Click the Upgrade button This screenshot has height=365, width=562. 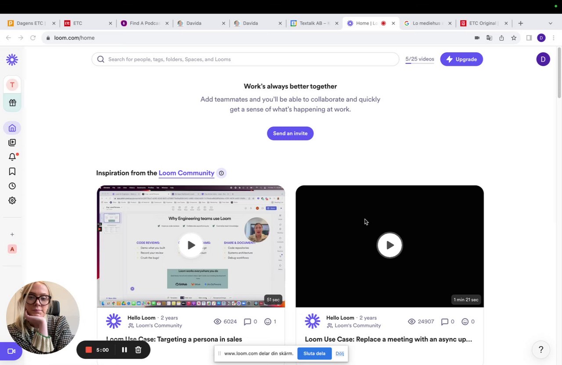pyautogui.click(x=461, y=59)
